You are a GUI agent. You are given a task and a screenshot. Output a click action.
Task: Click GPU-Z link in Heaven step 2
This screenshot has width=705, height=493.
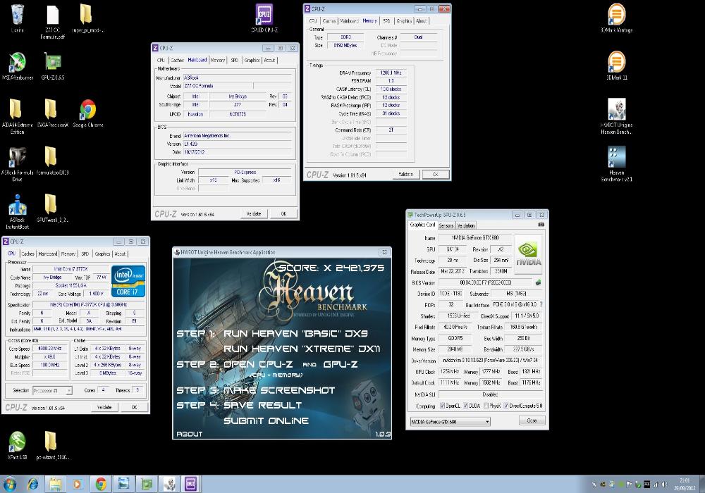(341, 364)
